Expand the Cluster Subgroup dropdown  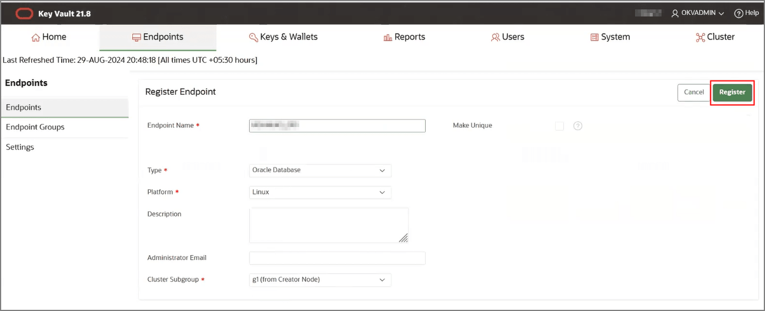click(x=320, y=280)
